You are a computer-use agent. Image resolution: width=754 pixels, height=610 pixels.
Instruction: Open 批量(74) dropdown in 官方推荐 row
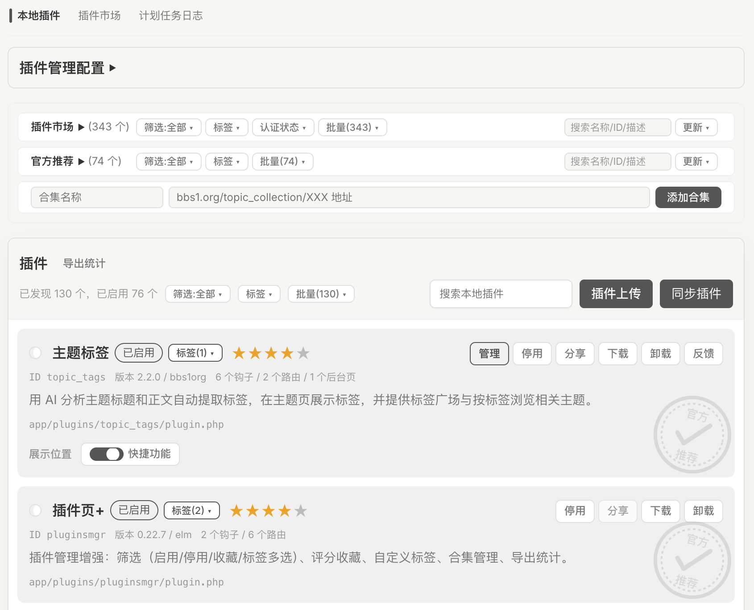283,161
